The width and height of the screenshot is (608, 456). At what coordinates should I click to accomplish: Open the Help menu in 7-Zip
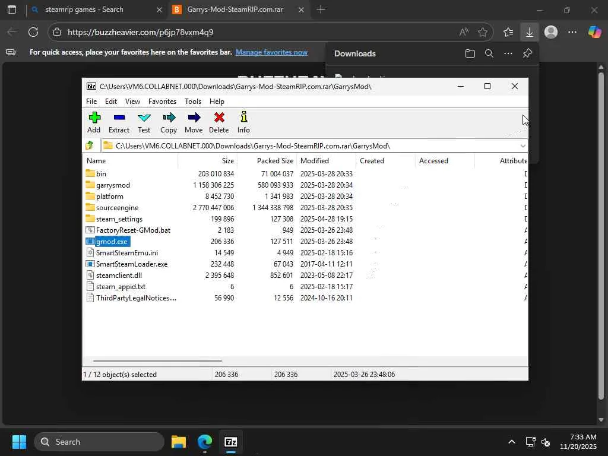click(x=217, y=101)
